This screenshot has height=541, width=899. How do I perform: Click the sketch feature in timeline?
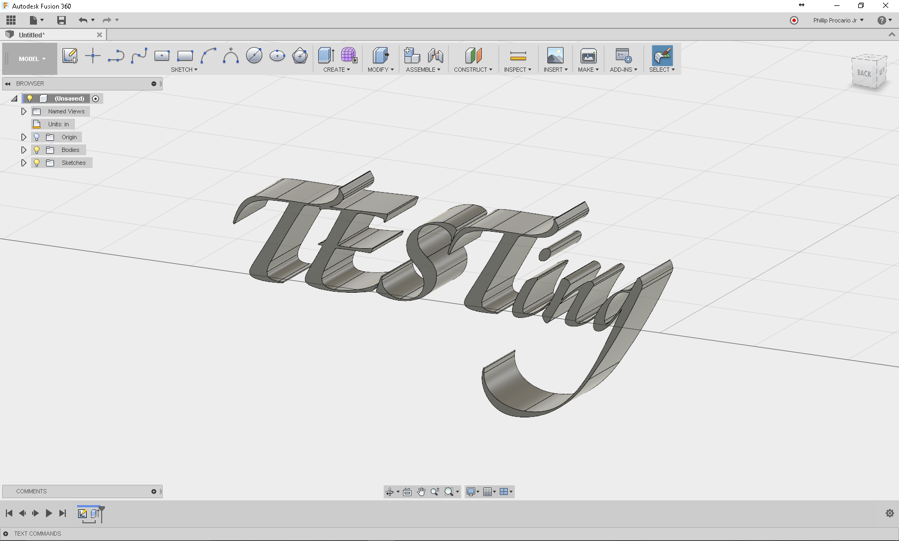pos(82,514)
